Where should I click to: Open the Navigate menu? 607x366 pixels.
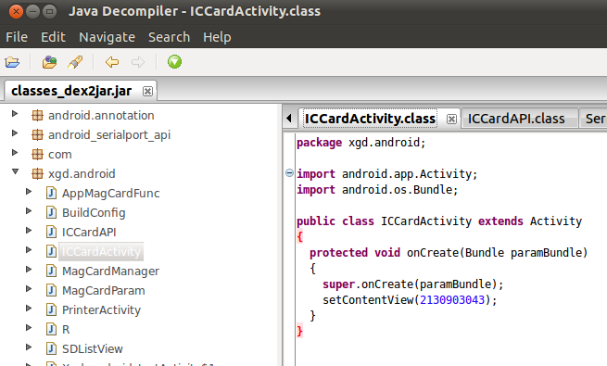click(107, 37)
